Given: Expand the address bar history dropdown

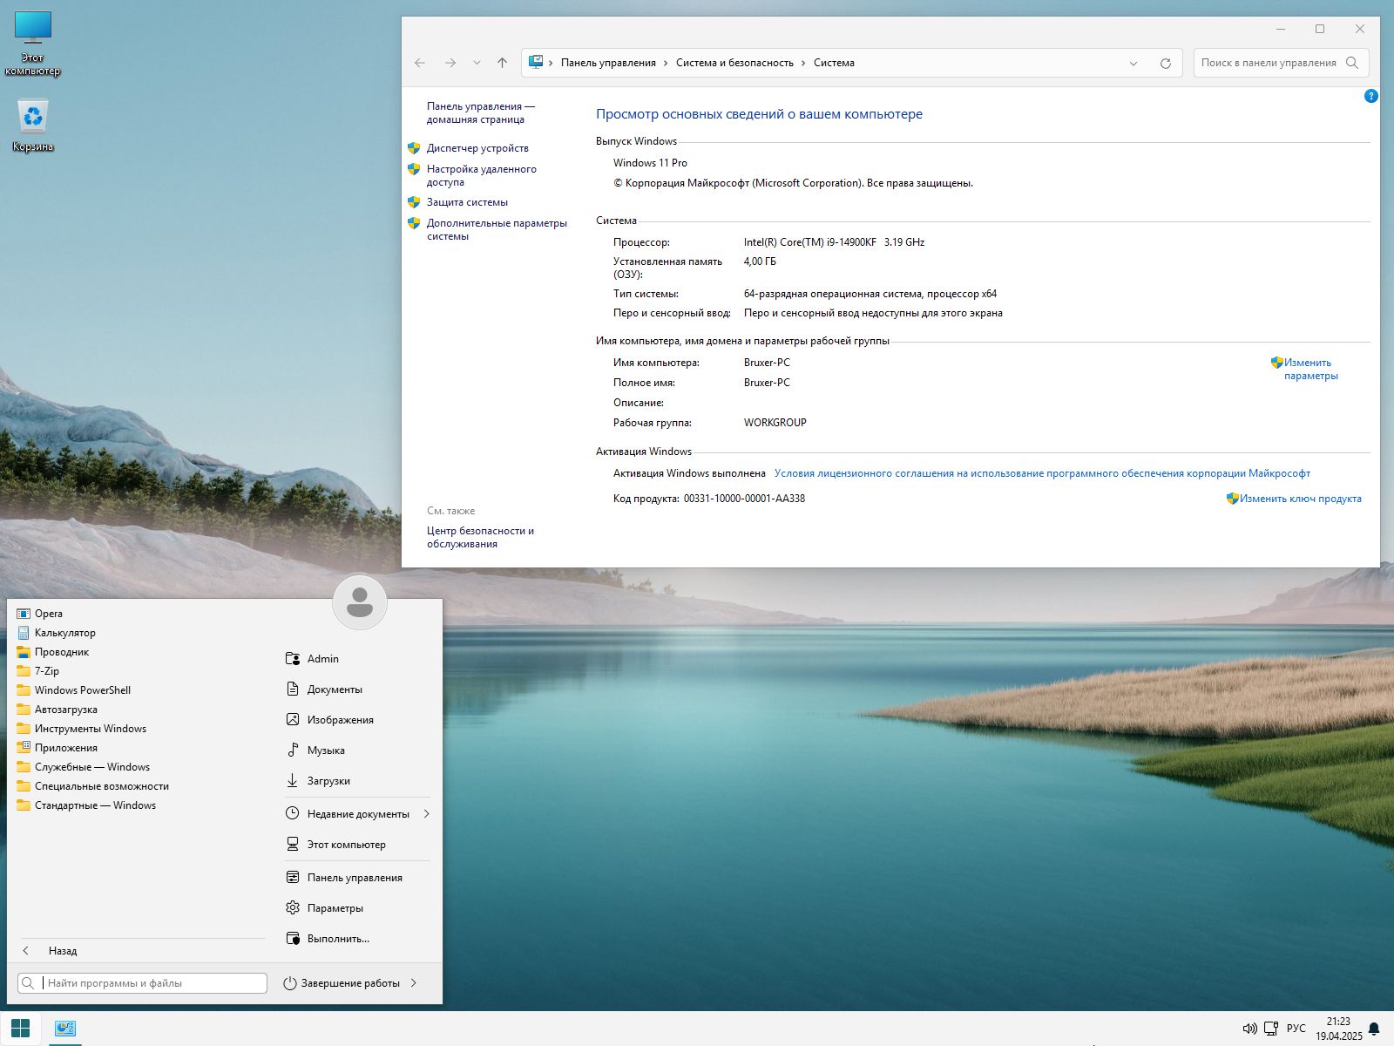Looking at the screenshot, I should 1133,63.
